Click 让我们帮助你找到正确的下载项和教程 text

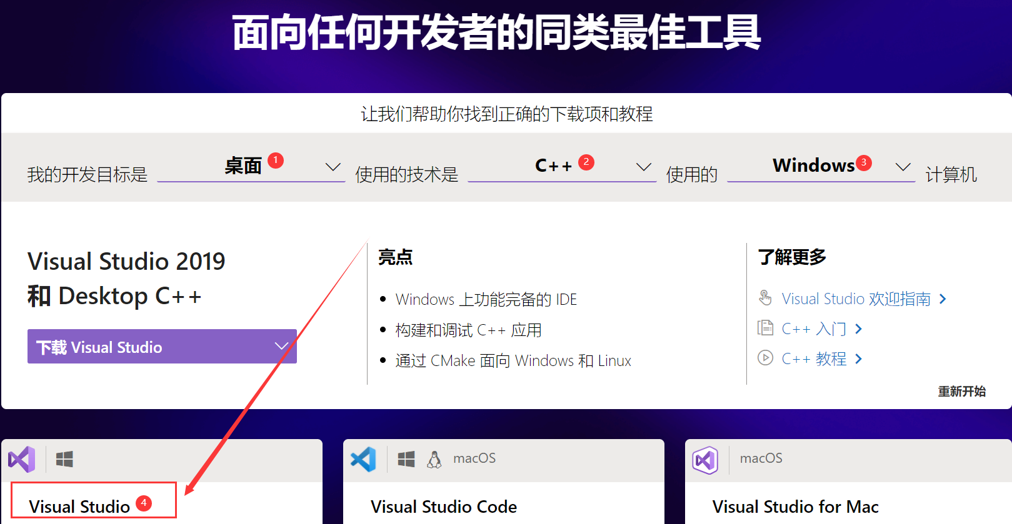tap(507, 114)
